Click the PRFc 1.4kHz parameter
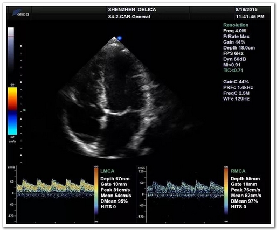277x230 pixels. click(x=238, y=87)
